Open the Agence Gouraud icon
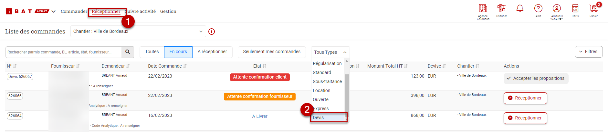Viewport: 608px width, 132px height. [483, 9]
